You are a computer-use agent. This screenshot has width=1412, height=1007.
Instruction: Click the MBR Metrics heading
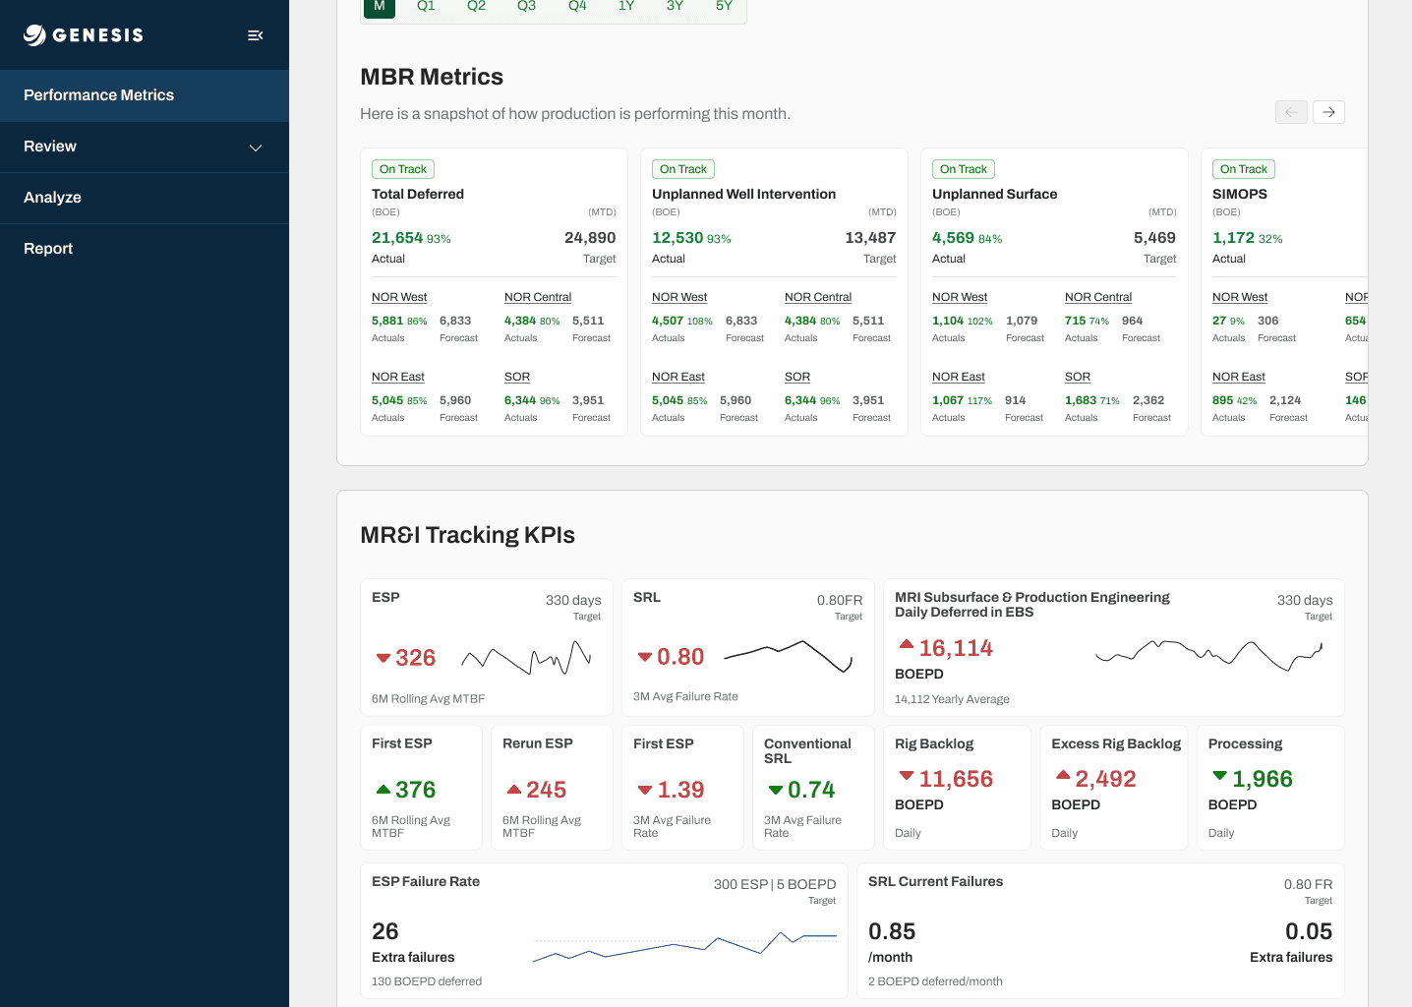[432, 77]
